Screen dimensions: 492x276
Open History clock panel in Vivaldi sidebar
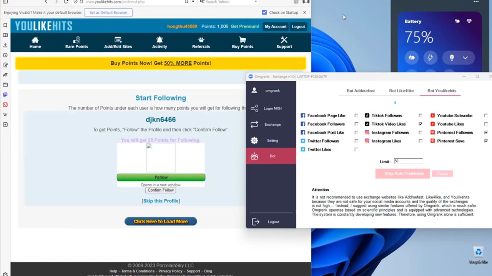pyautogui.click(x=5, y=55)
